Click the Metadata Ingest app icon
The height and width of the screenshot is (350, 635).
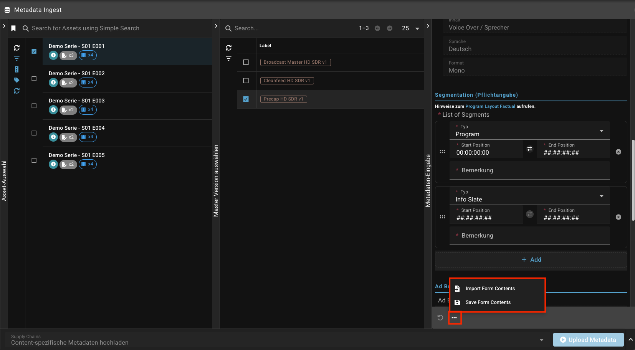7,10
